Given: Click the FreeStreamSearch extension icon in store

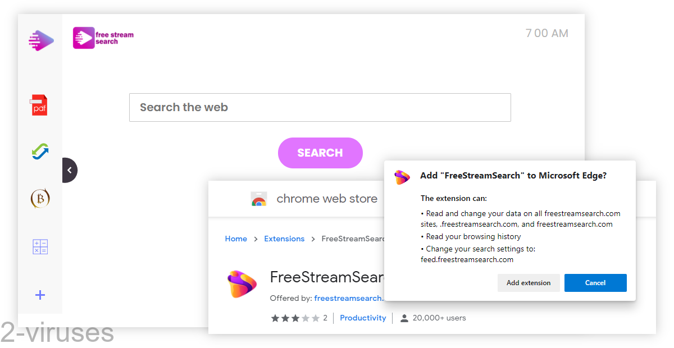Looking at the screenshot, I should pyautogui.click(x=242, y=284).
